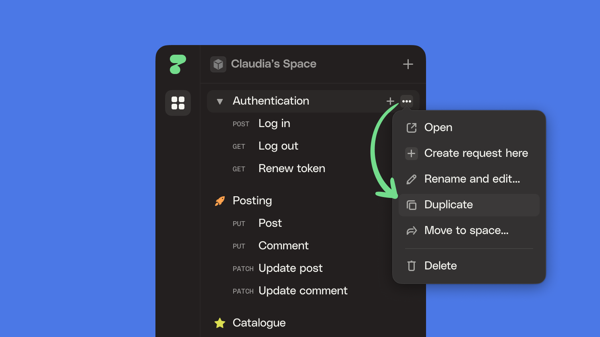
Task: Click Create request here
Action: pyautogui.click(x=476, y=153)
